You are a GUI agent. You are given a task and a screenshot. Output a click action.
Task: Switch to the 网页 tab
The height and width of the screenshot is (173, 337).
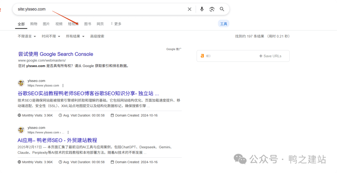100,24
